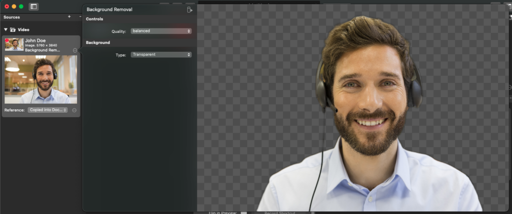Image resolution: width=512 pixels, height=214 pixels.
Task: Click the 'Background Removal' popover title
Action: point(109,10)
